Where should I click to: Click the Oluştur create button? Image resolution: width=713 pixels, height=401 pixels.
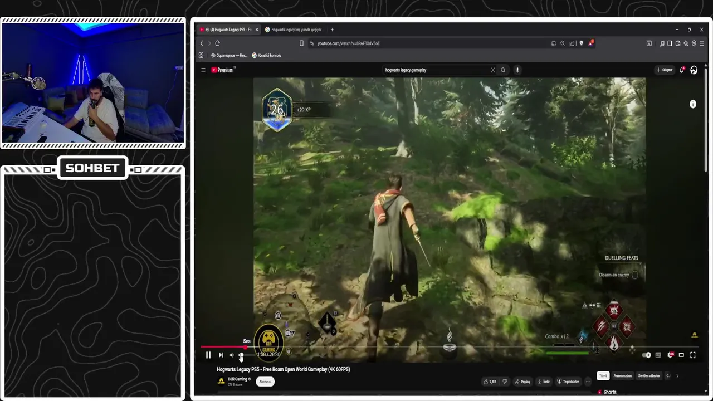pyautogui.click(x=664, y=70)
